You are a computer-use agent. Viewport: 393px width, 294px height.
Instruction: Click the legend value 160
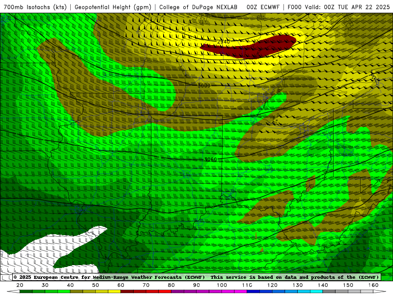click(373, 285)
